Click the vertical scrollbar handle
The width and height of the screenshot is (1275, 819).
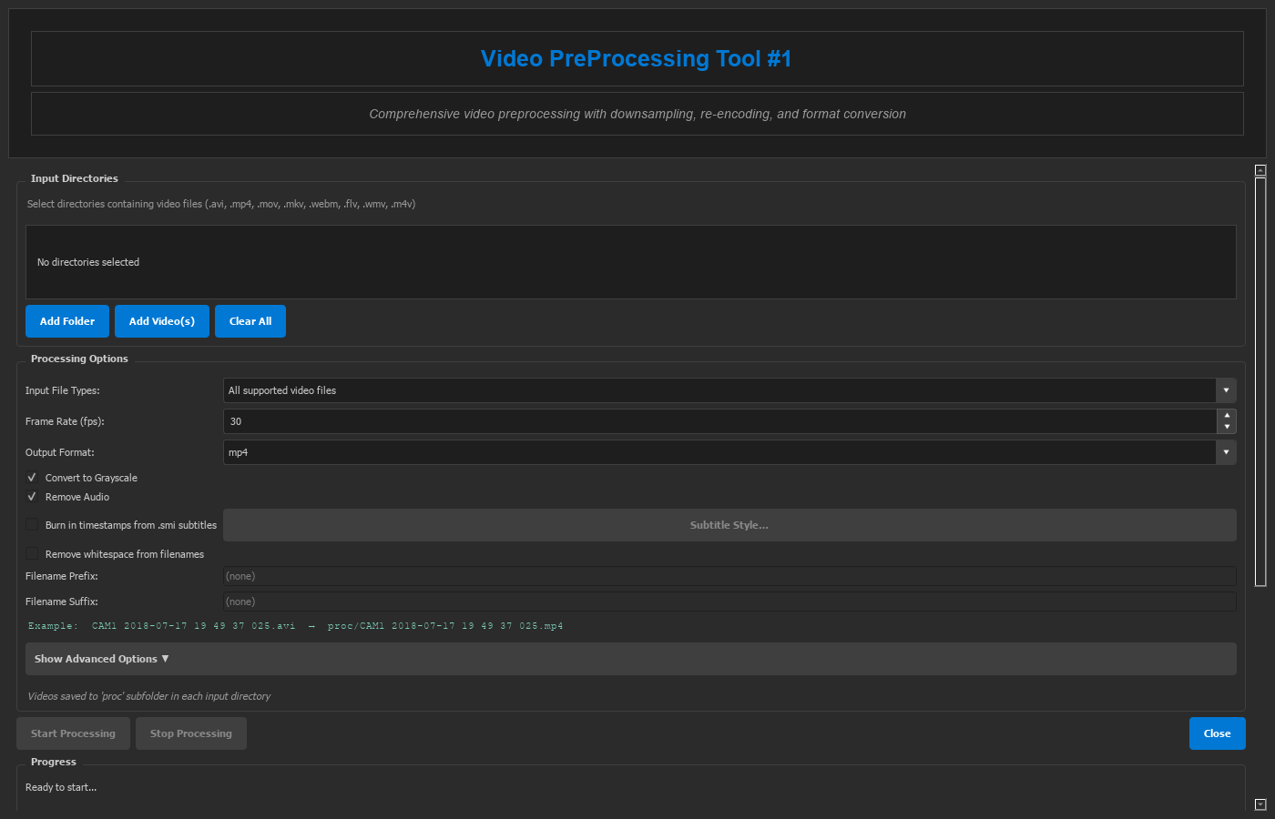coord(1260,382)
